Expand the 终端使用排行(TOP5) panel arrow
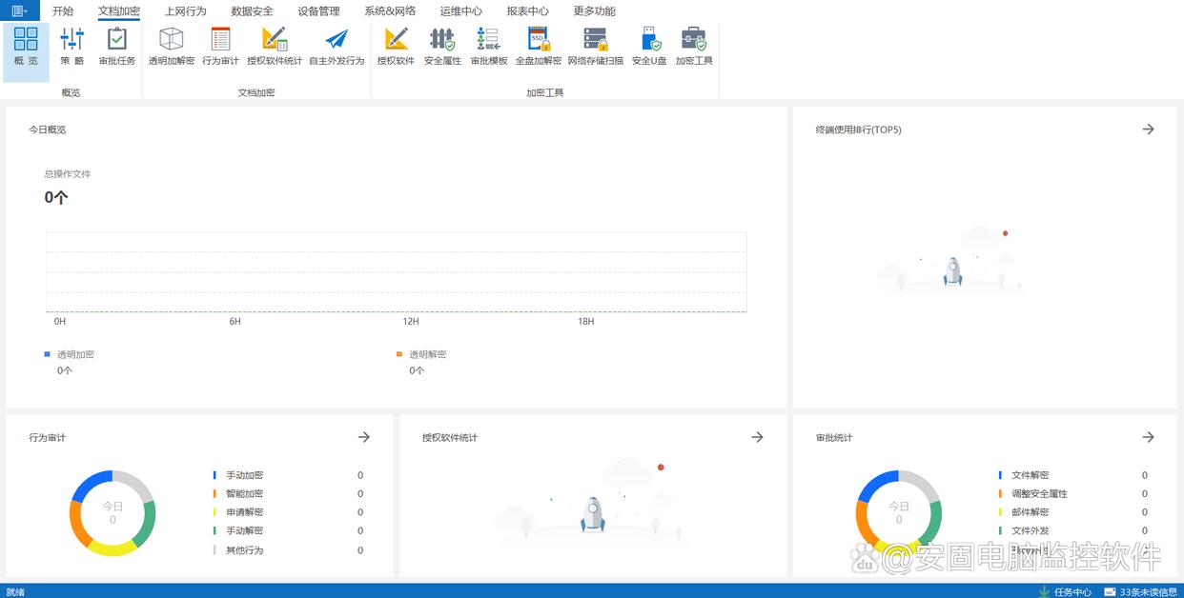 [x=1148, y=130]
